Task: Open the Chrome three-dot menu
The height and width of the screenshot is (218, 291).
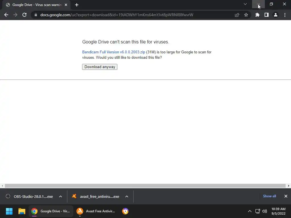Action: 285,15
